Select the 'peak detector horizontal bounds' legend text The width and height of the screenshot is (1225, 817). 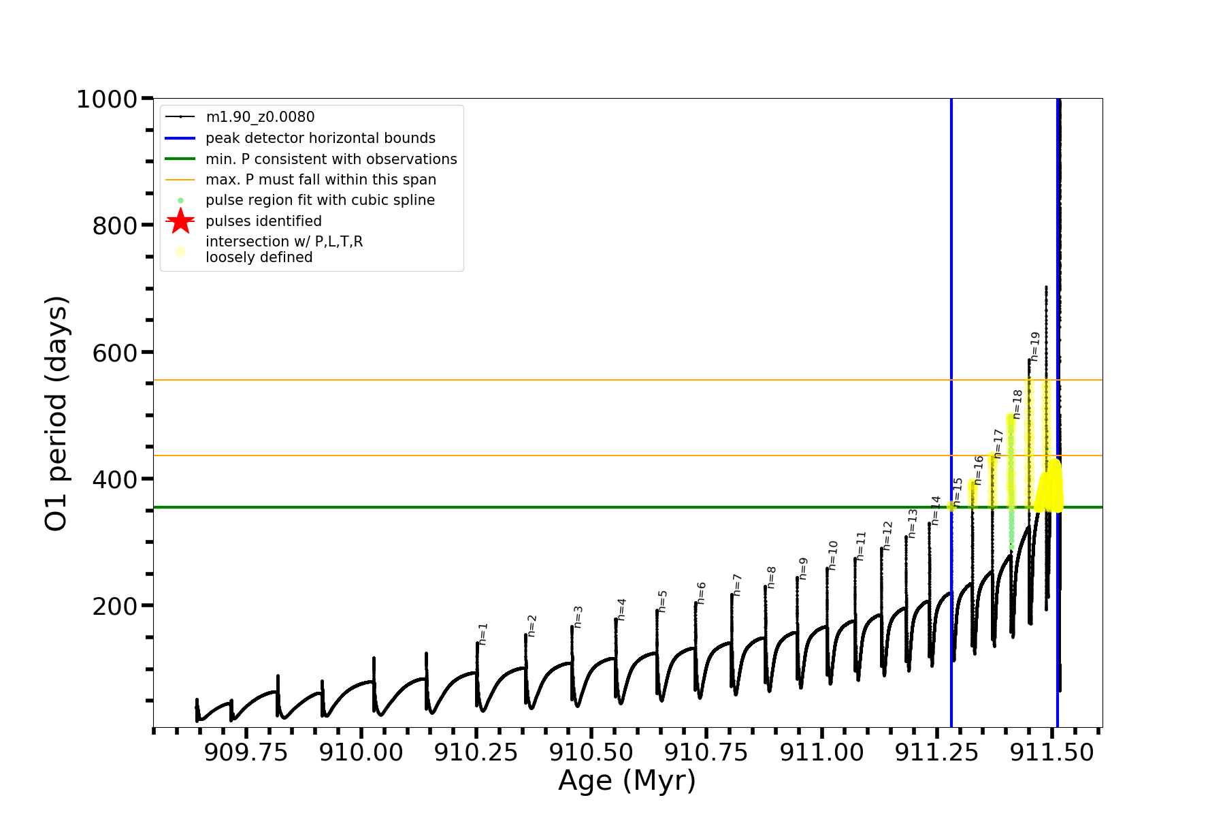pyautogui.click(x=320, y=138)
